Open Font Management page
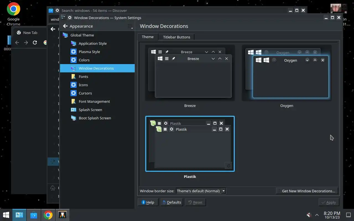Image resolution: width=354 pixels, height=221 pixels. pyautogui.click(x=97, y=101)
